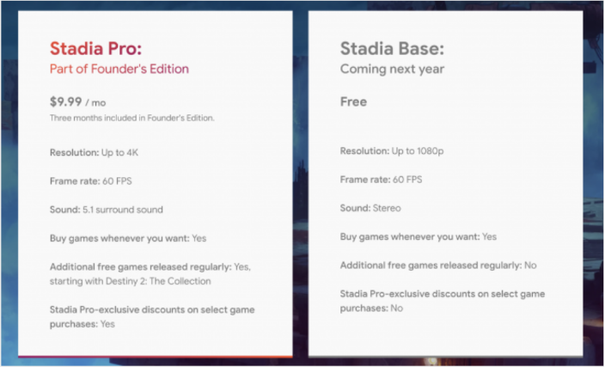
Task: Click the Free price label
Action: pos(353,101)
